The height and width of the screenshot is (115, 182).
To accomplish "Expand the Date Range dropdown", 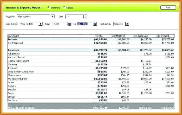I will point(41,24).
